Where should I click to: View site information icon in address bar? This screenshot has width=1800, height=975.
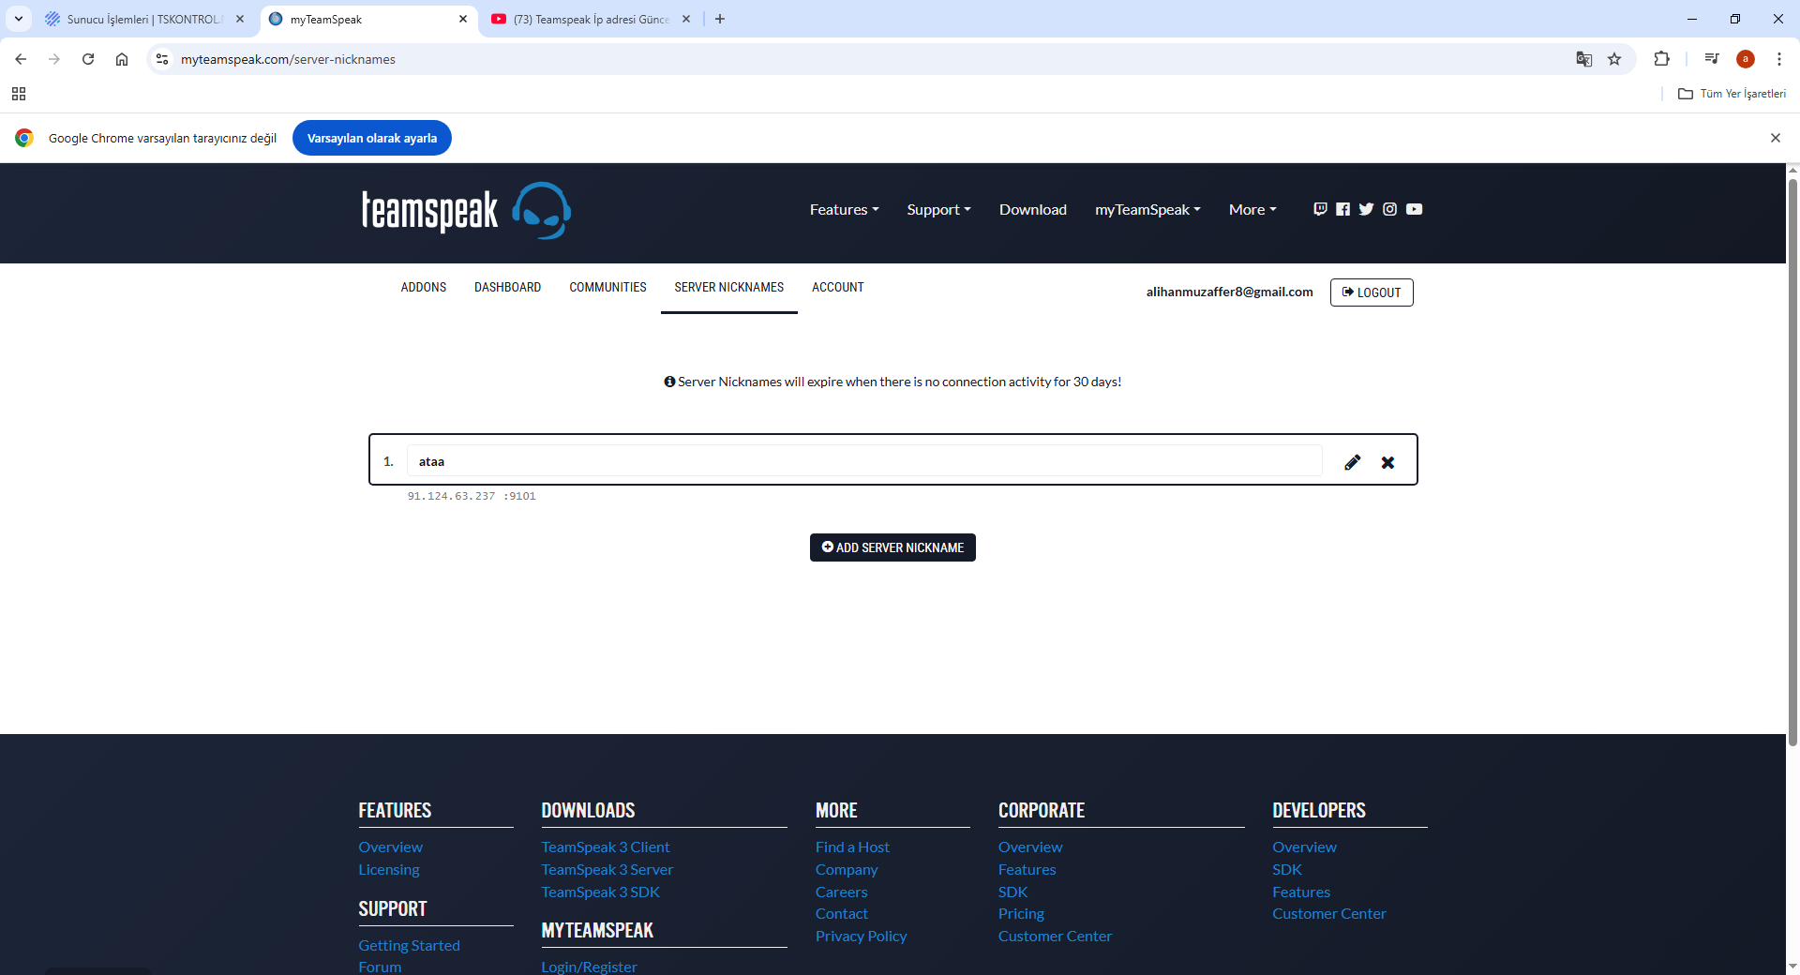(x=162, y=59)
